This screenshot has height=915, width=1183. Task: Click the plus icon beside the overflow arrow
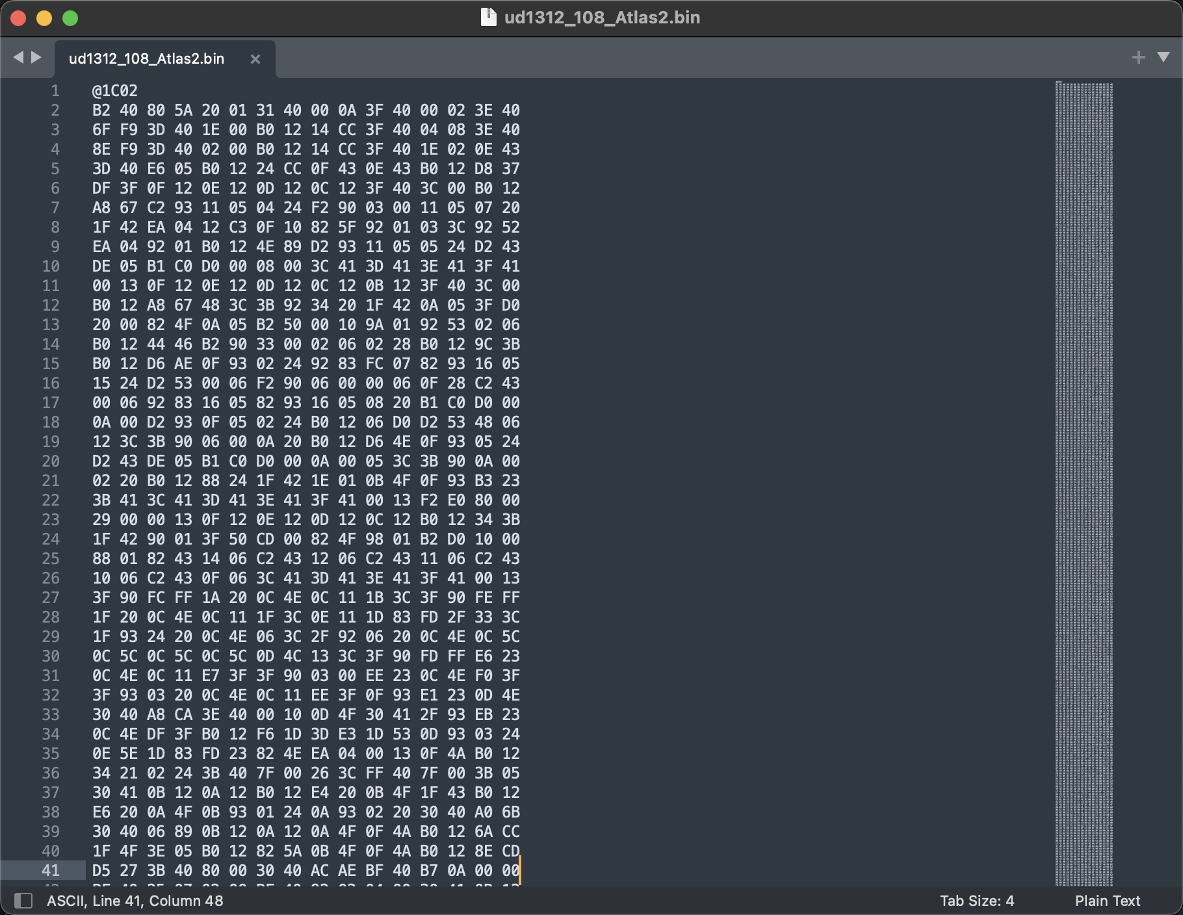[x=1138, y=57]
